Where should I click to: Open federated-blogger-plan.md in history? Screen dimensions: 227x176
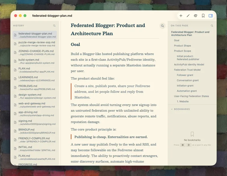(x=35, y=35)
